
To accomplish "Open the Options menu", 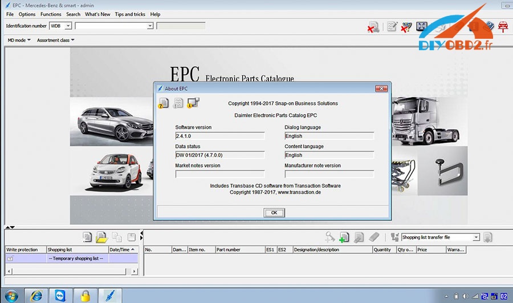I will click(x=27, y=14).
